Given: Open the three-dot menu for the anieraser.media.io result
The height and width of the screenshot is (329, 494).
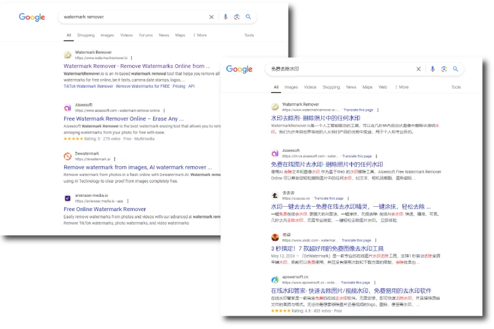Looking at the screenshot, I should click(x=128, y=201).
